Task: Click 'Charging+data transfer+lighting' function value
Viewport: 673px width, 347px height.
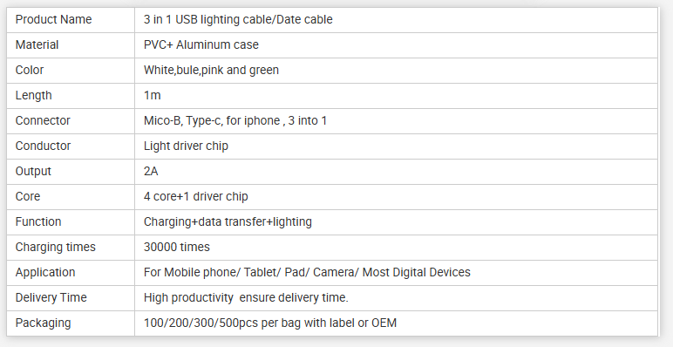Action: (x=228, y=222)
